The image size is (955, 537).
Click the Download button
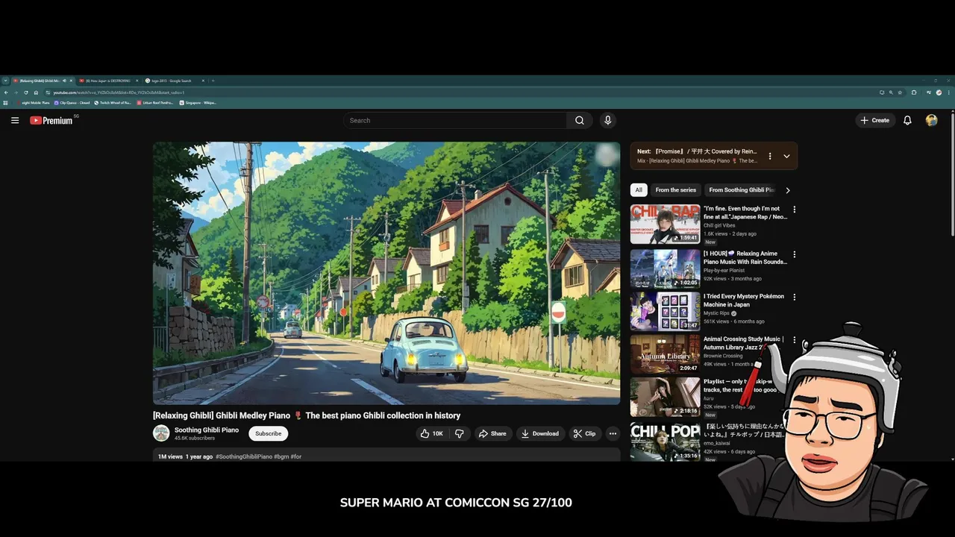tap(540, 433)
